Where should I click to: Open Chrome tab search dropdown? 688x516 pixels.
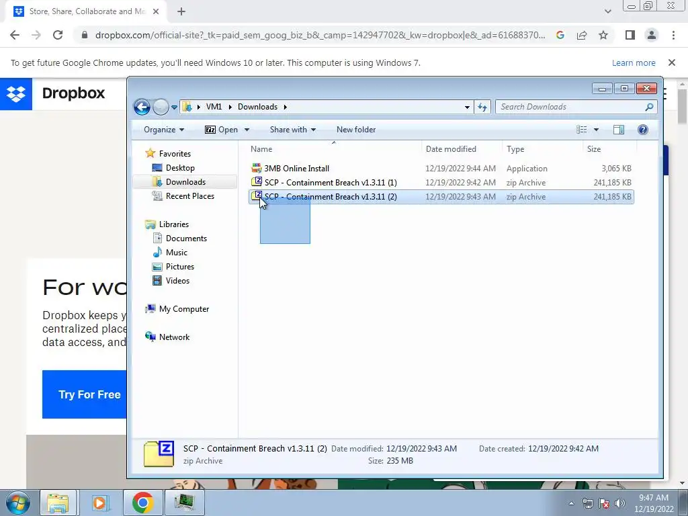tap(607, 11)
